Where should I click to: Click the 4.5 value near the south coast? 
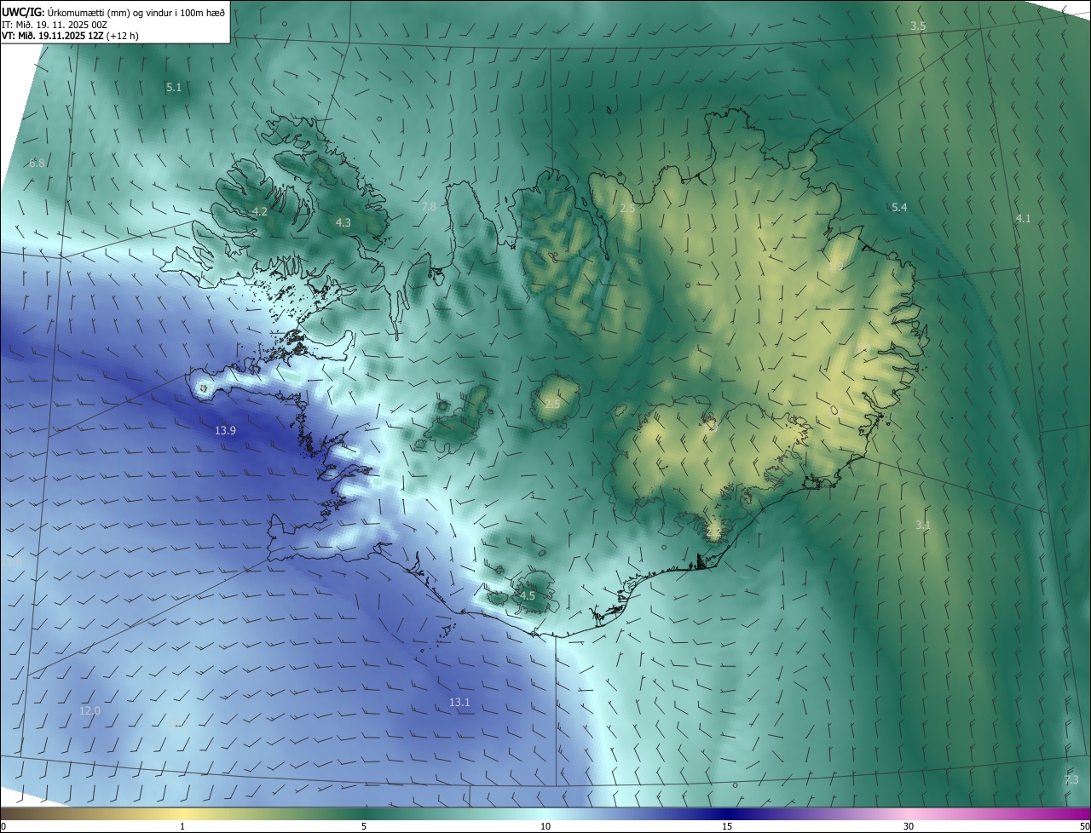click(x=528, y=595)
